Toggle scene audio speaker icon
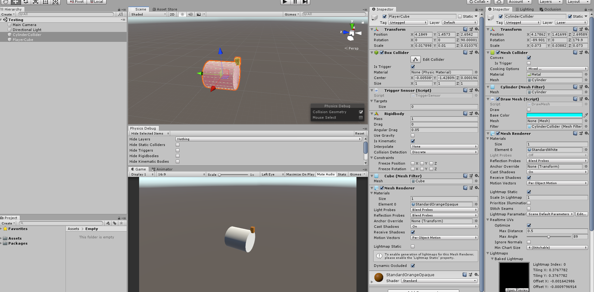The image size is (594, 292). tap(190, 14)
